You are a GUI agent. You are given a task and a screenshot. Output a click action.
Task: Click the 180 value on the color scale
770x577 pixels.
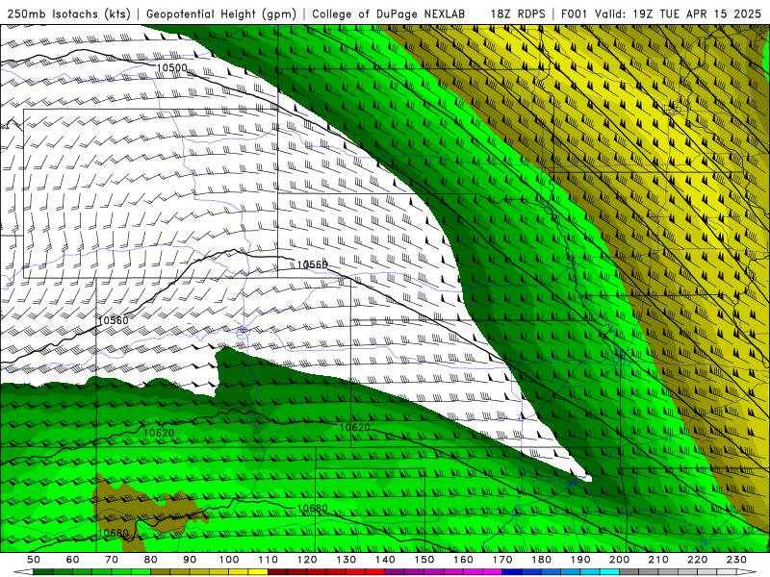[x=541, y=560]
